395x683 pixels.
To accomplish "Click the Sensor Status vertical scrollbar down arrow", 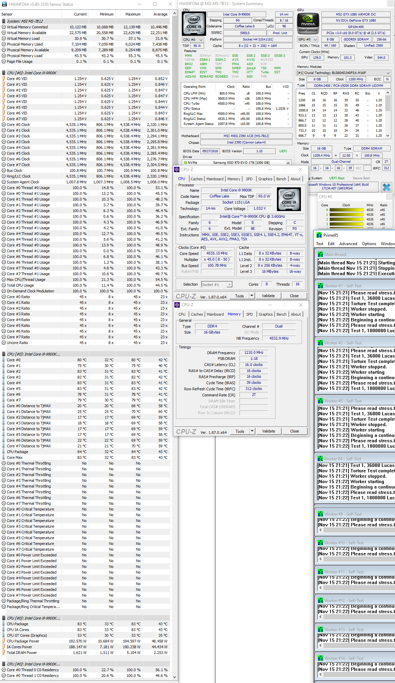I will [174, 677].
